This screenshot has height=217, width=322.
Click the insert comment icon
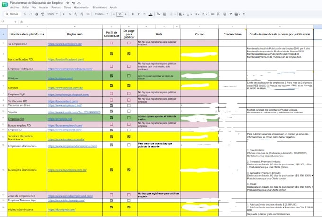218,14
